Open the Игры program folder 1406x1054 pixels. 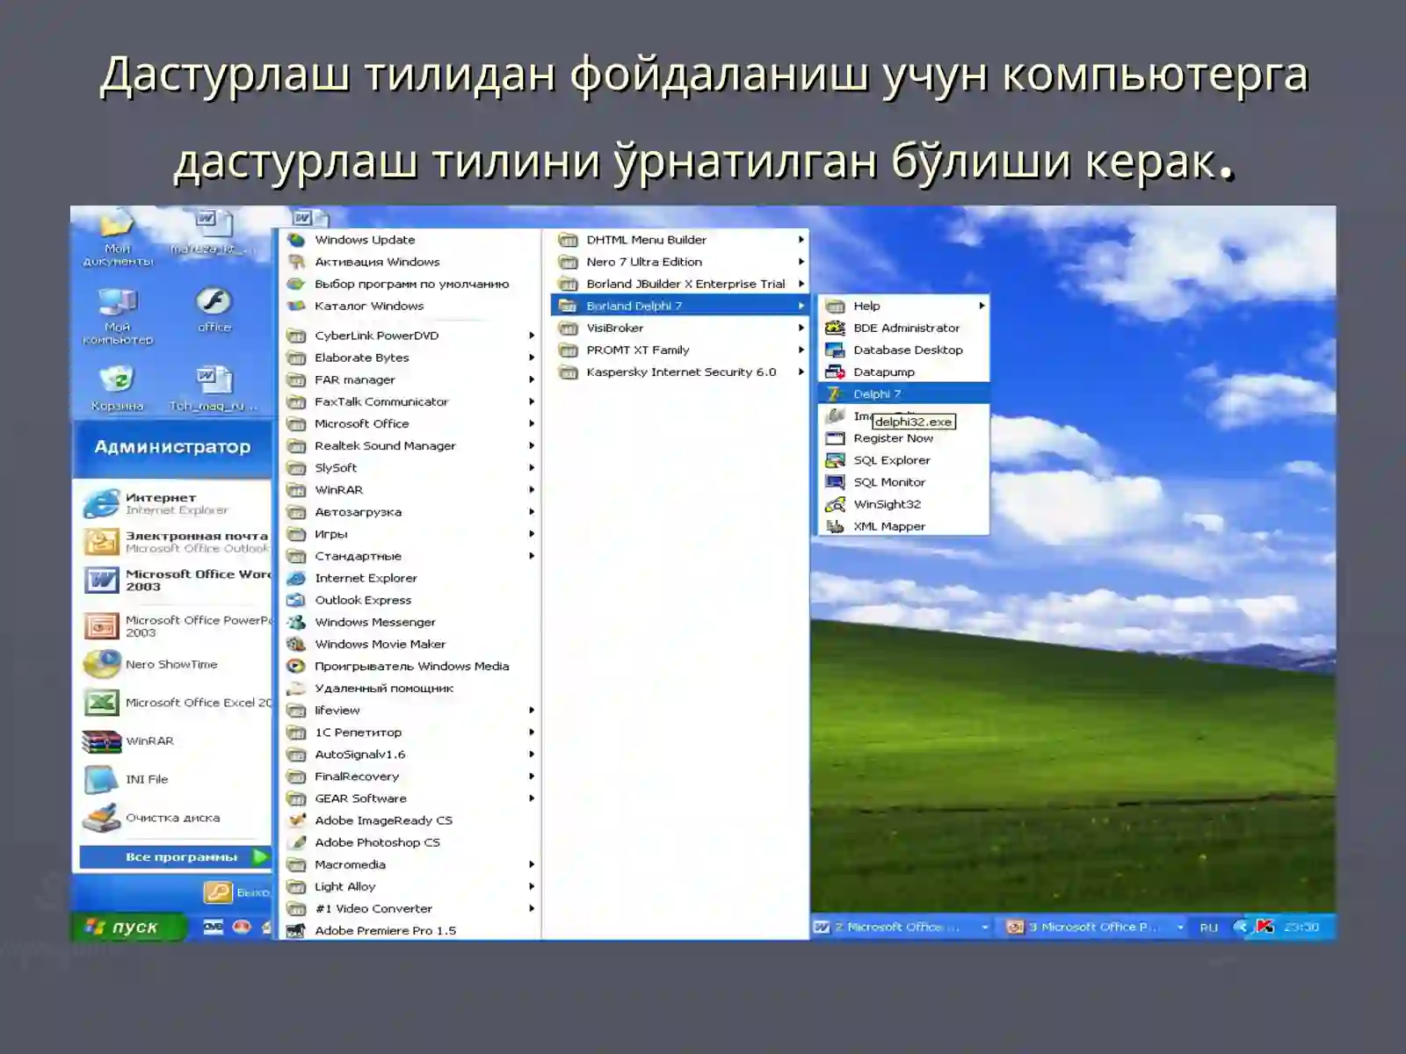[x=409, y=534]
